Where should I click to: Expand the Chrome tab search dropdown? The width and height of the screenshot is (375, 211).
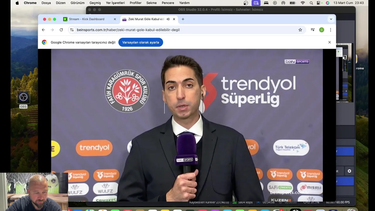click(331, 19)
